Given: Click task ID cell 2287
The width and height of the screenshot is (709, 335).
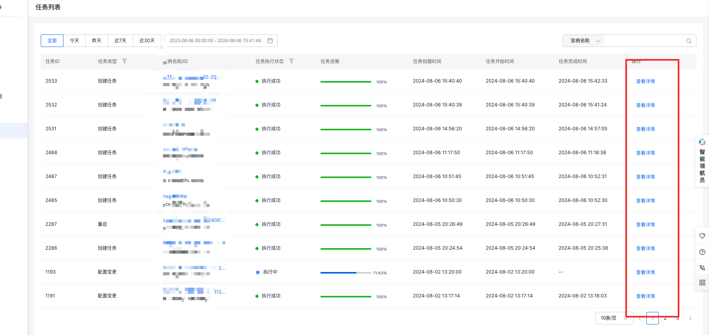Looking at the screenshot, I should (x=51, y=224).
